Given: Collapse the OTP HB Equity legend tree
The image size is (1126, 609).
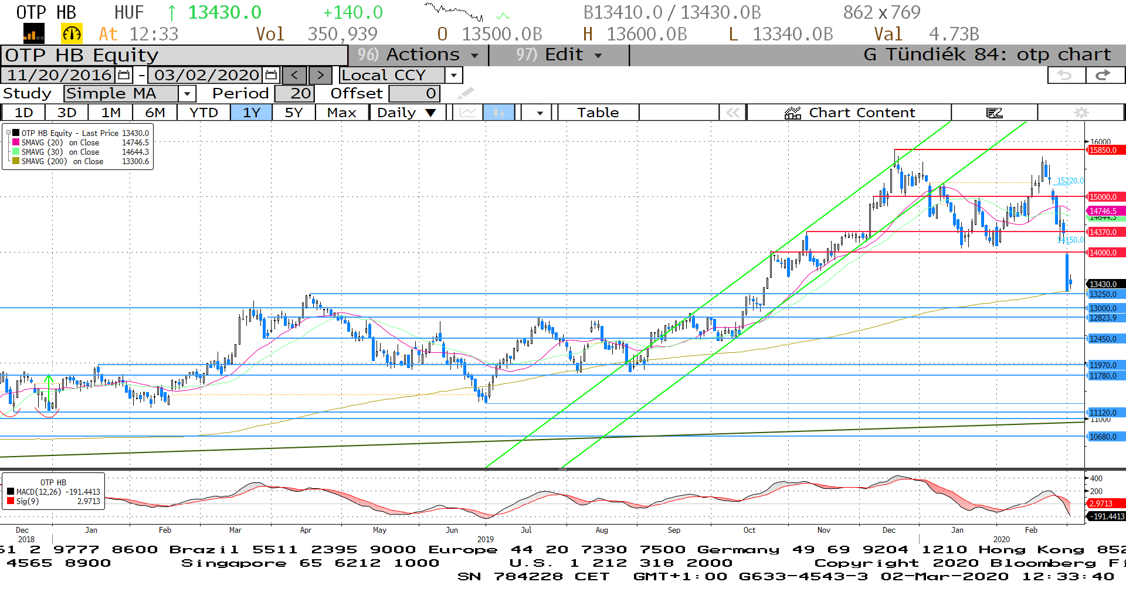Looking at the screenshot, I should point(8,133).
